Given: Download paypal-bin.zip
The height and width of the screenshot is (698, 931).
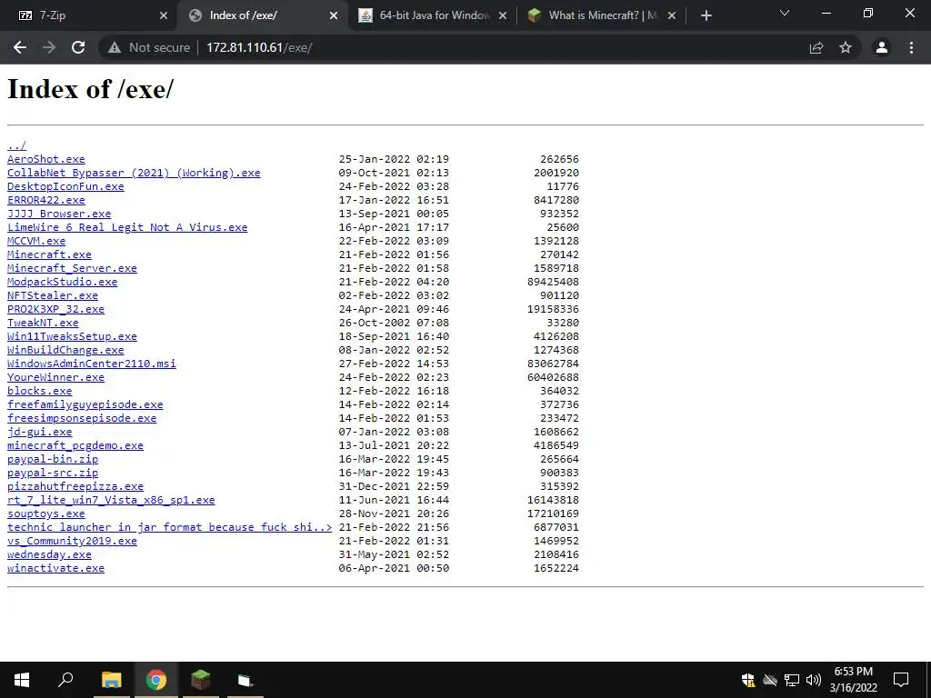Looking at the screenshot, I should pyautogui.click(x=52, y=459).
